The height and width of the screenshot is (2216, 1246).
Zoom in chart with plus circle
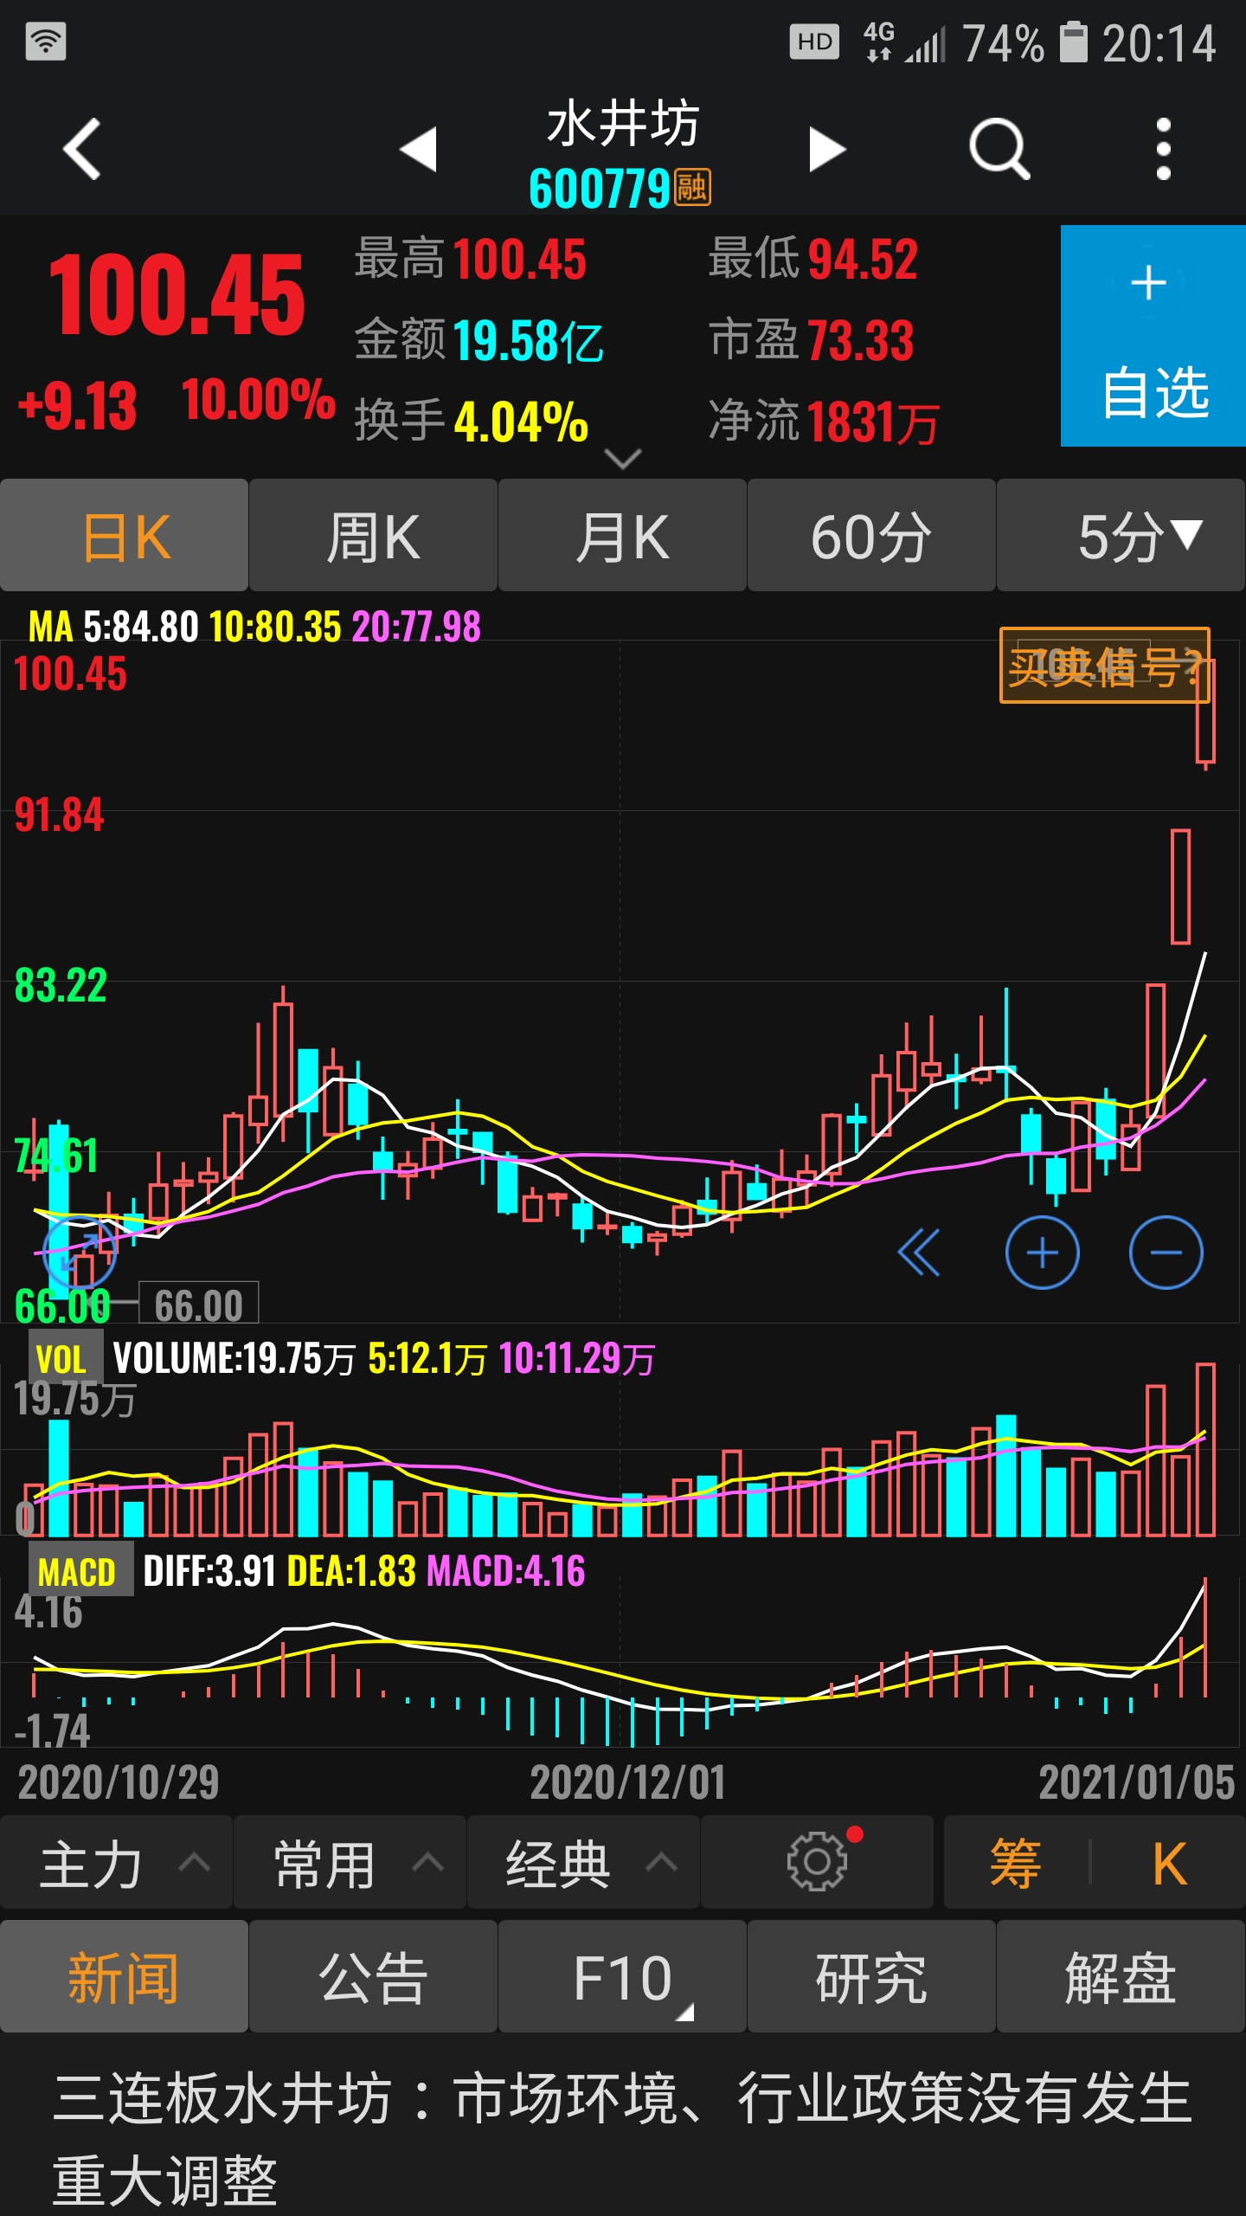[1042, 1252]
